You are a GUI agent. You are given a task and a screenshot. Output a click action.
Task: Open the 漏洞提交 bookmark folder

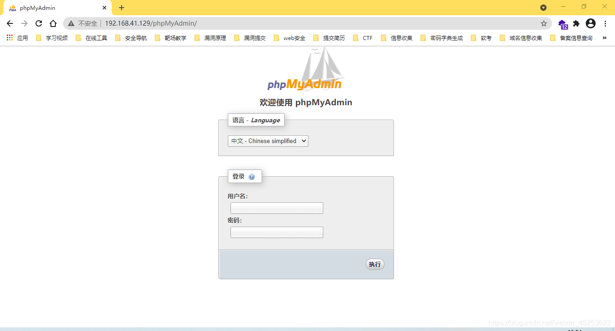click(x=250, y=38)
